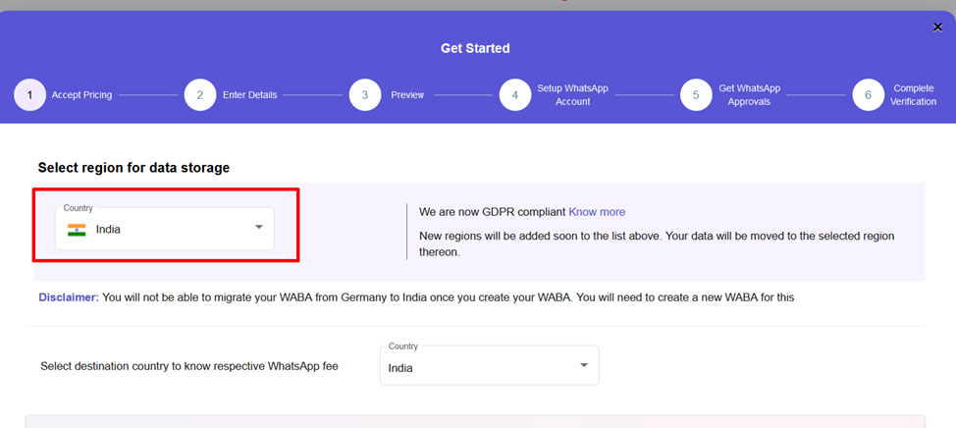Open the destination country fee dropdown

pos(490,365)
